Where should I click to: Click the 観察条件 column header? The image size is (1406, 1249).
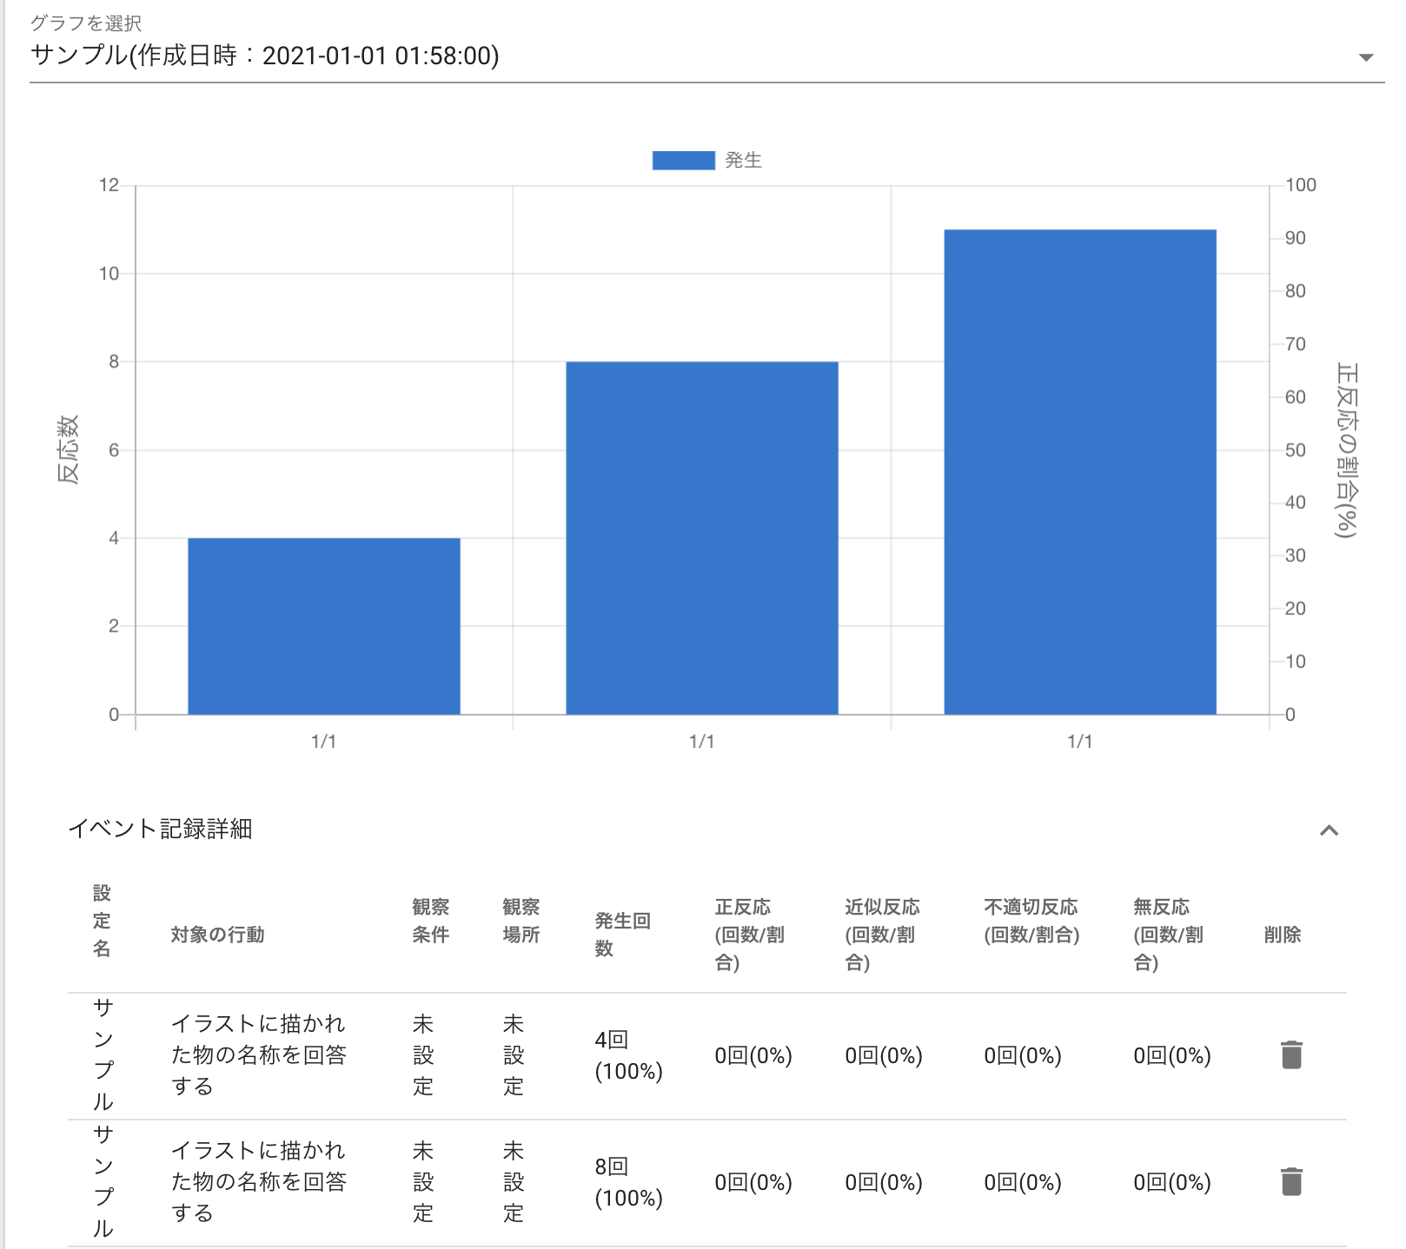[x=431, y=921]
